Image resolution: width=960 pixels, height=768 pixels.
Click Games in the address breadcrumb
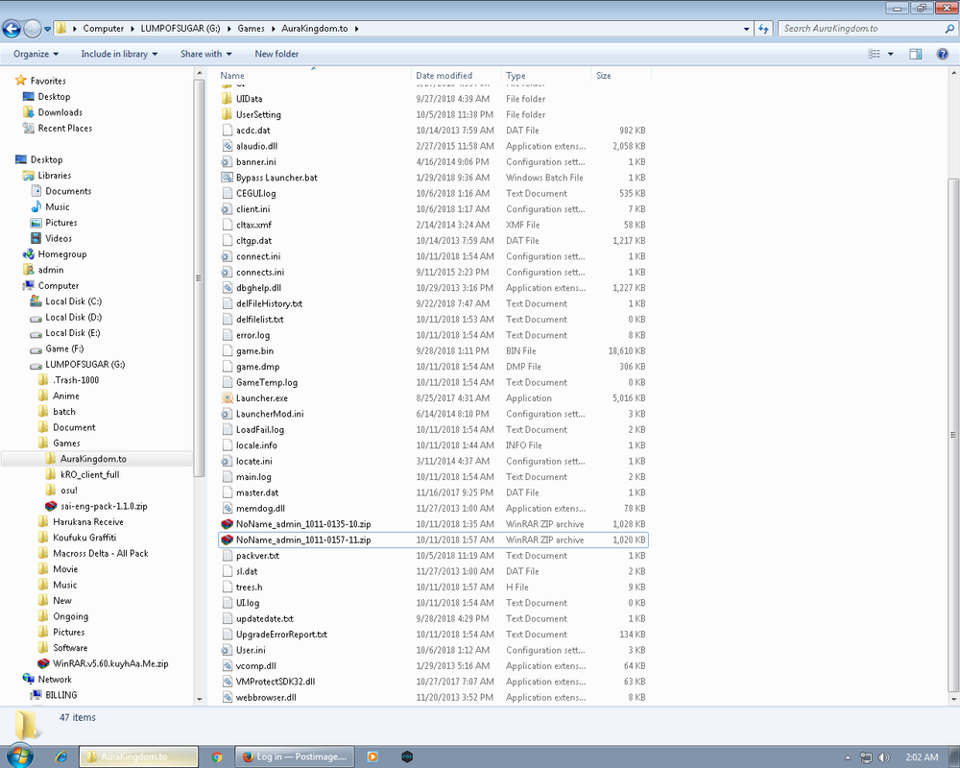coord(251,28)
